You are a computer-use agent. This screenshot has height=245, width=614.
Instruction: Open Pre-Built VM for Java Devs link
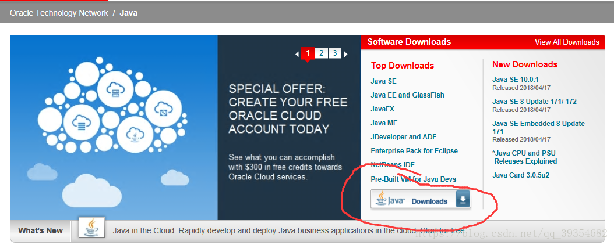point(413,179)
